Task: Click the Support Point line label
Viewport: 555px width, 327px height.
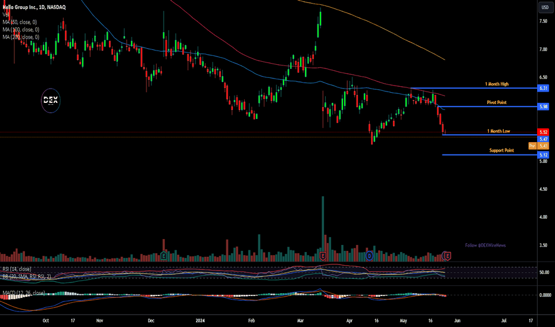Action: pos(501,150)
